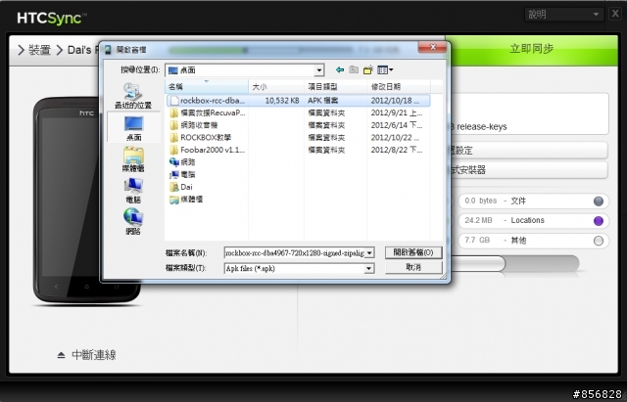Open ROCKBOX教學 folder
The width and height of the screenshot is (627, 402).
200,138
